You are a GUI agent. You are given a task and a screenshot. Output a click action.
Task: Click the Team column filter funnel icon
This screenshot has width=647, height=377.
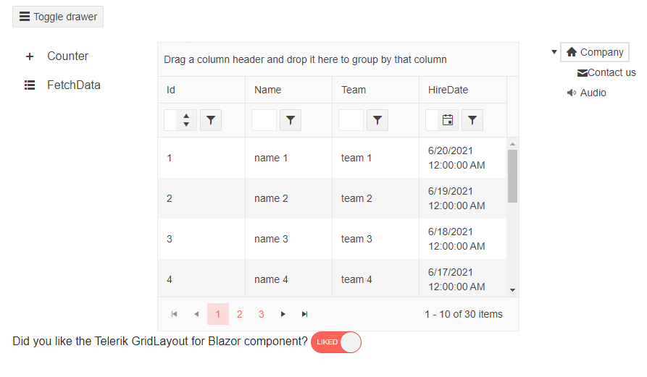(377, 120)
